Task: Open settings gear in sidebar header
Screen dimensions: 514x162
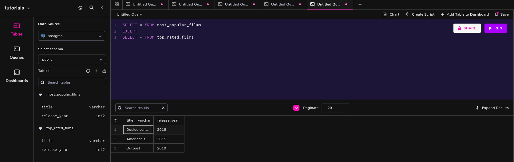Action: click(81, 8)
